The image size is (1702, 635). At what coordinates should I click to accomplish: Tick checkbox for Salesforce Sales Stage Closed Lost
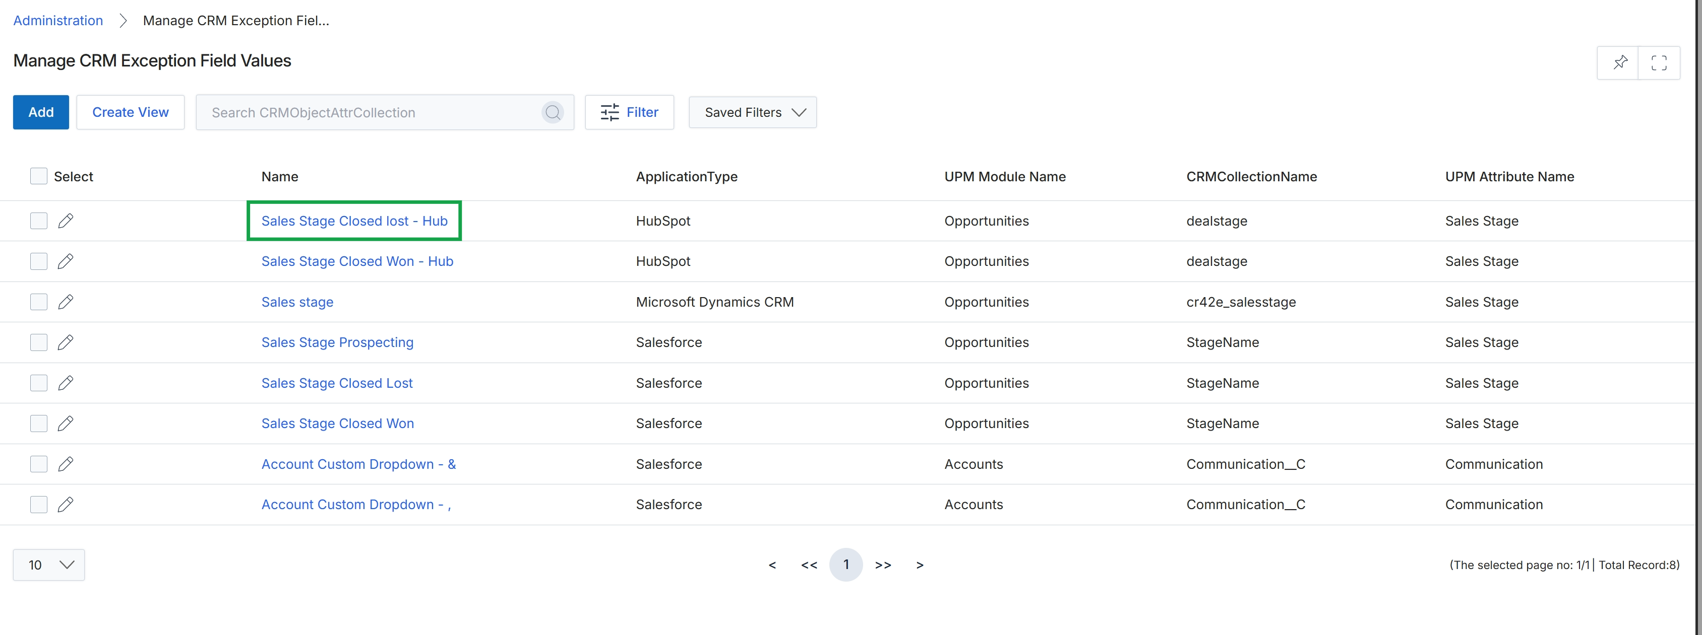(39, 383)
